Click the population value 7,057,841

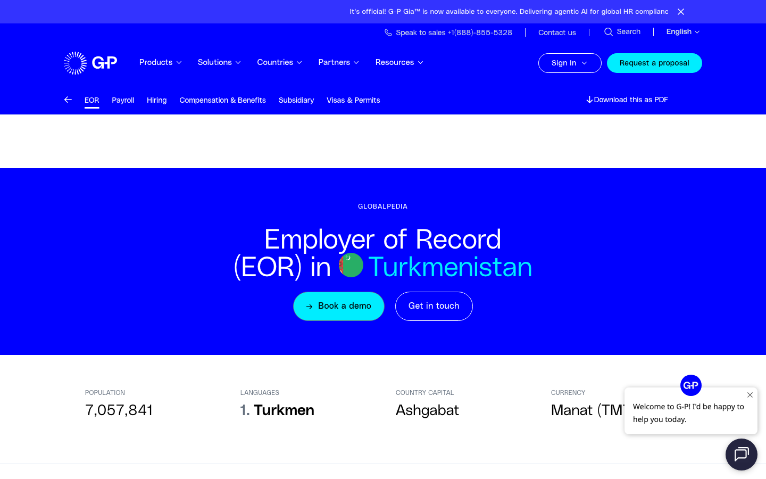[x=119, y=410]
